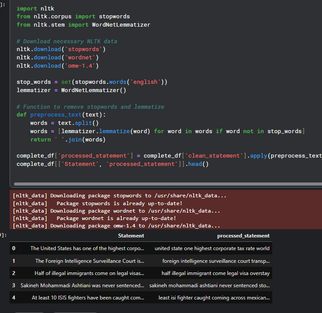Select row index 3 in the output table
322x313 pixels.
tap(14, 285)
